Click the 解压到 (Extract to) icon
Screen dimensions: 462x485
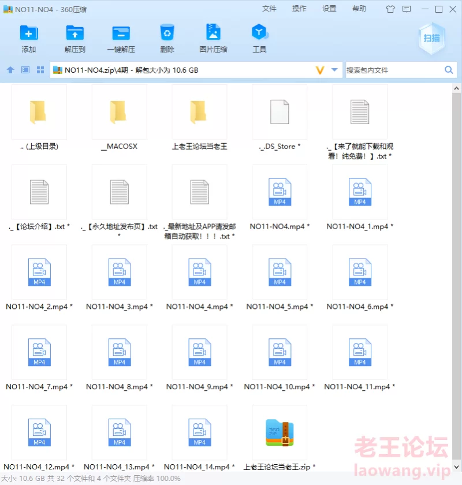(x=75, y=33)
